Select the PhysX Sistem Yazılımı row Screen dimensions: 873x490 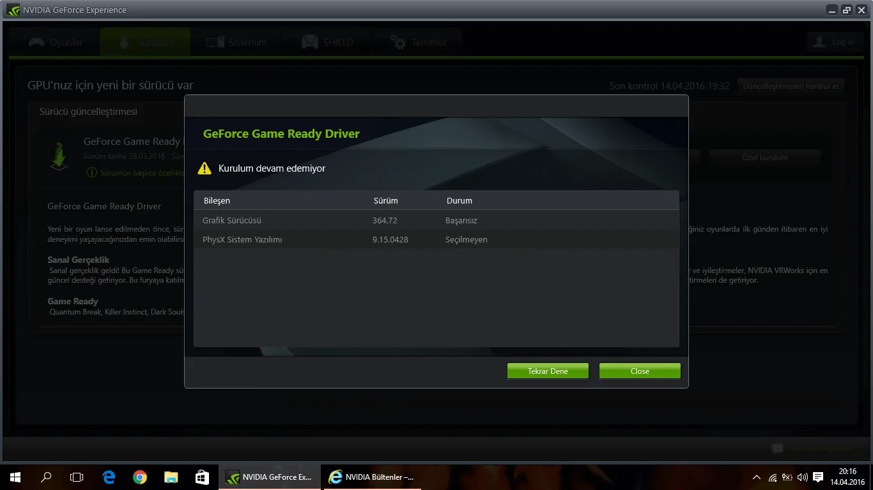[436, 239]
